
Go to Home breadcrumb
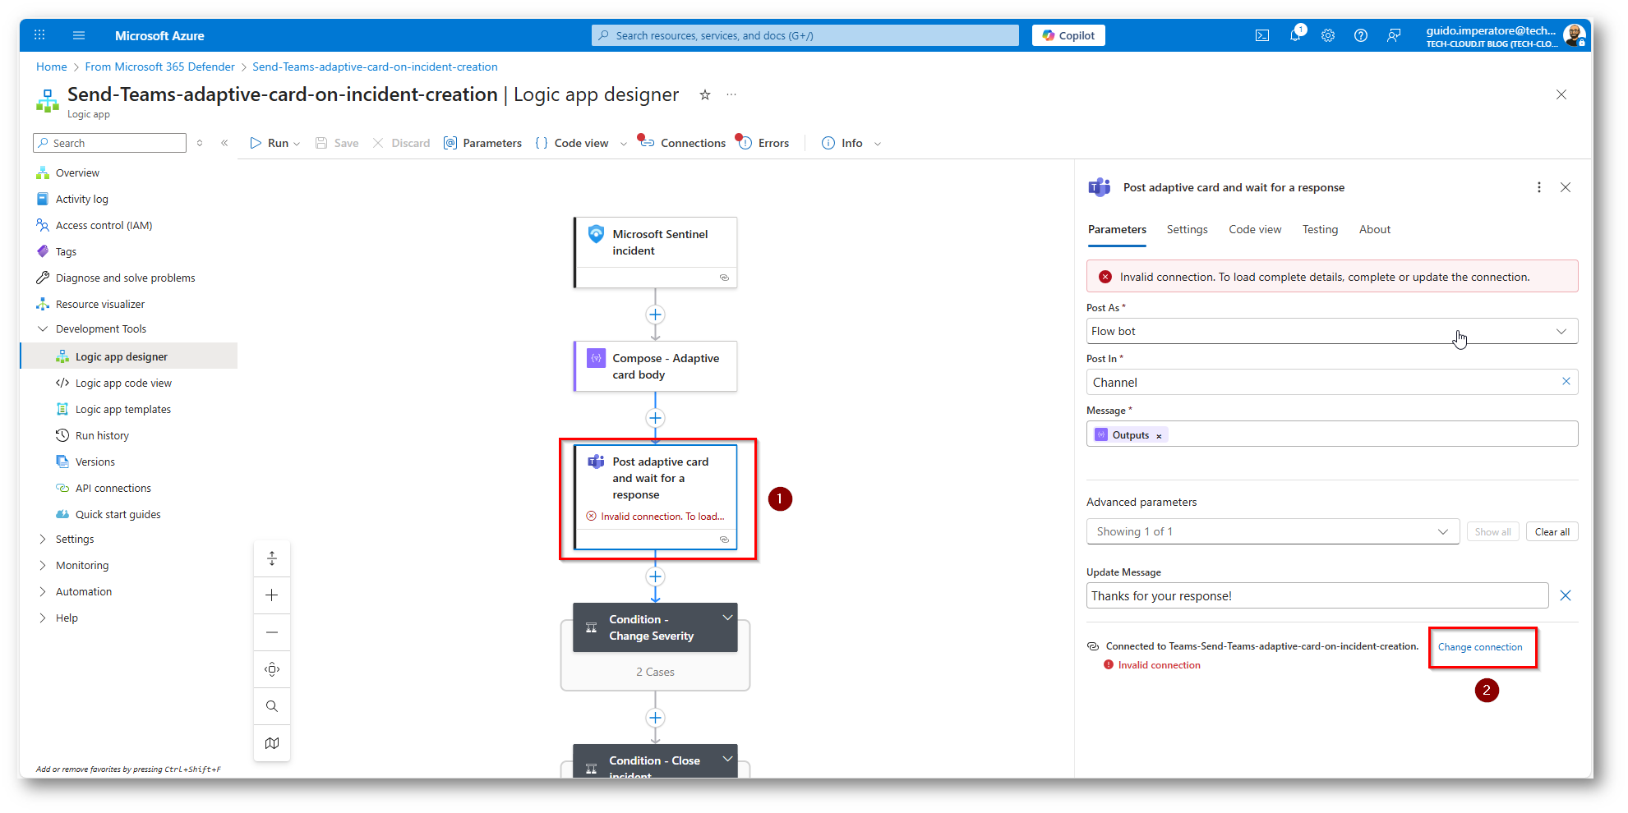tap(52, 67)
